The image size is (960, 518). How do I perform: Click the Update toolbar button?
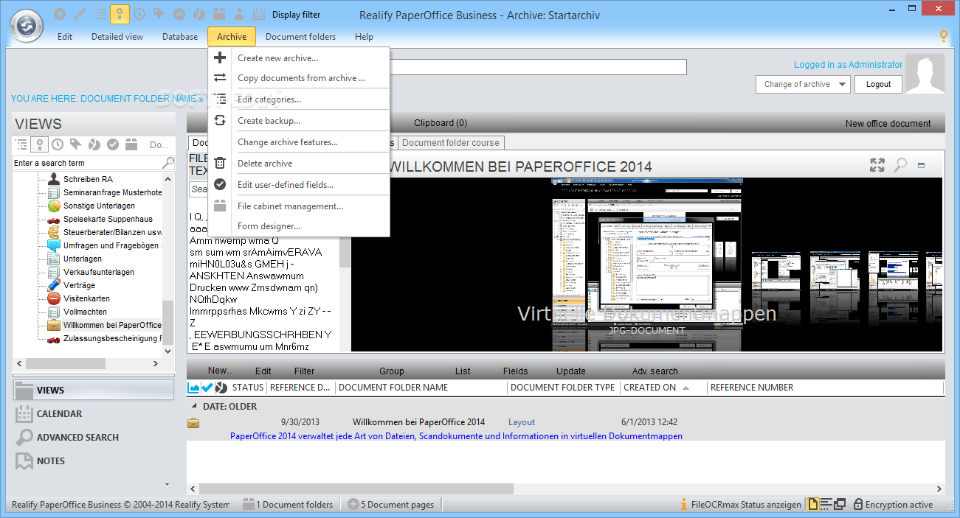click(x=571, y=371)
